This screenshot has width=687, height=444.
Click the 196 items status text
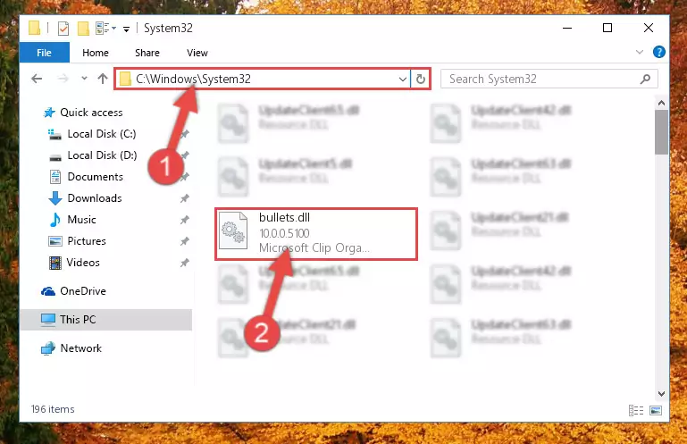(x=53, y=409)
